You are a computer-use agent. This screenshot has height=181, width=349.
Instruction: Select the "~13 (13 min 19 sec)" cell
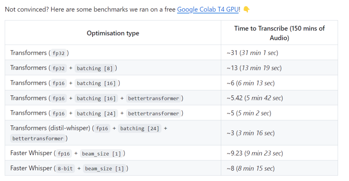254,68
